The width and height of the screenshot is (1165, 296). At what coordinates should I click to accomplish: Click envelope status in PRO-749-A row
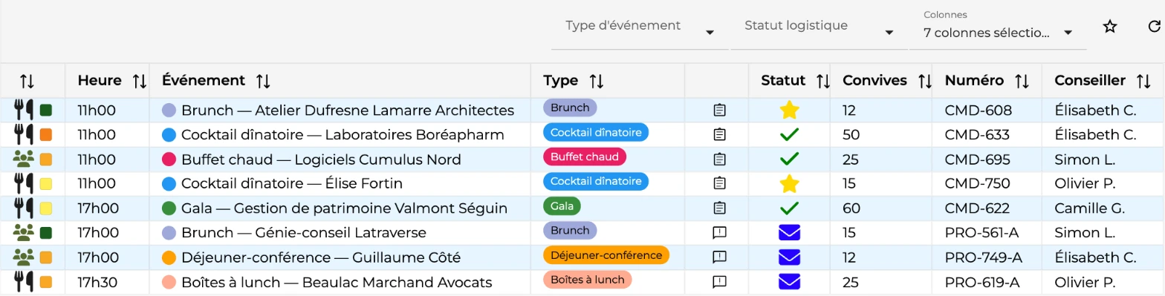coord(789,257)
